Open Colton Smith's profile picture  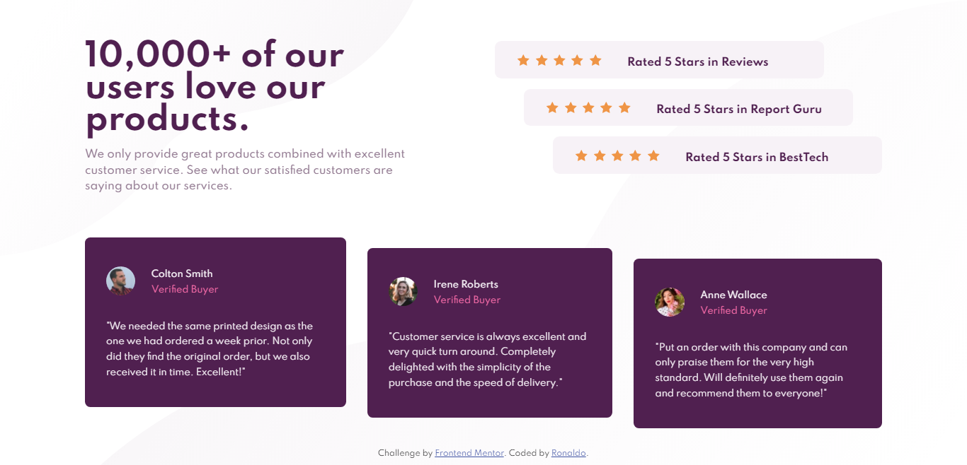tap(120, 281)
